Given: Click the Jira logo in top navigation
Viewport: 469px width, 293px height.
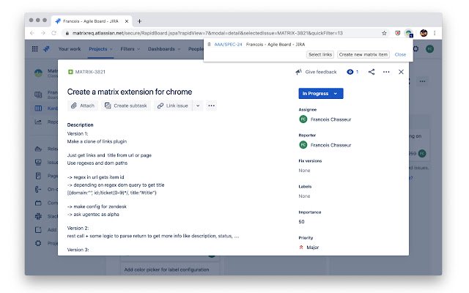Looking at the screenshot, I should coord(46,49).
